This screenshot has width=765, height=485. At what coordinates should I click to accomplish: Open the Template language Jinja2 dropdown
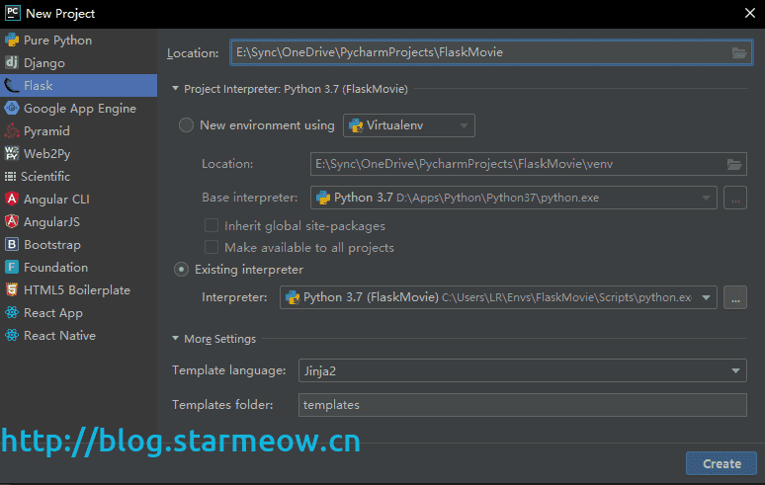pos(522,370)
